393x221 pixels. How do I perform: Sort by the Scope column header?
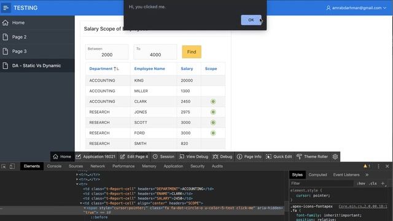coord(211,69)
